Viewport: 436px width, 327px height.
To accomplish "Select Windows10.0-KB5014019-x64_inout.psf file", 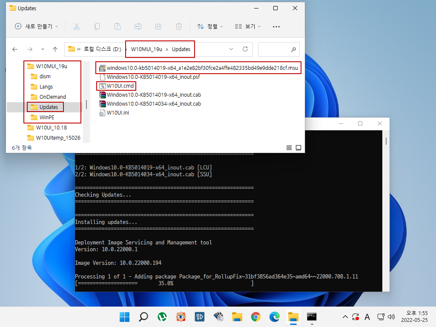I will pos(149,77).
